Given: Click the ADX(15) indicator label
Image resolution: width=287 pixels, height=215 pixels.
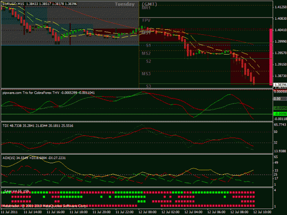Looking at the screenshot, I should (34, 158).
